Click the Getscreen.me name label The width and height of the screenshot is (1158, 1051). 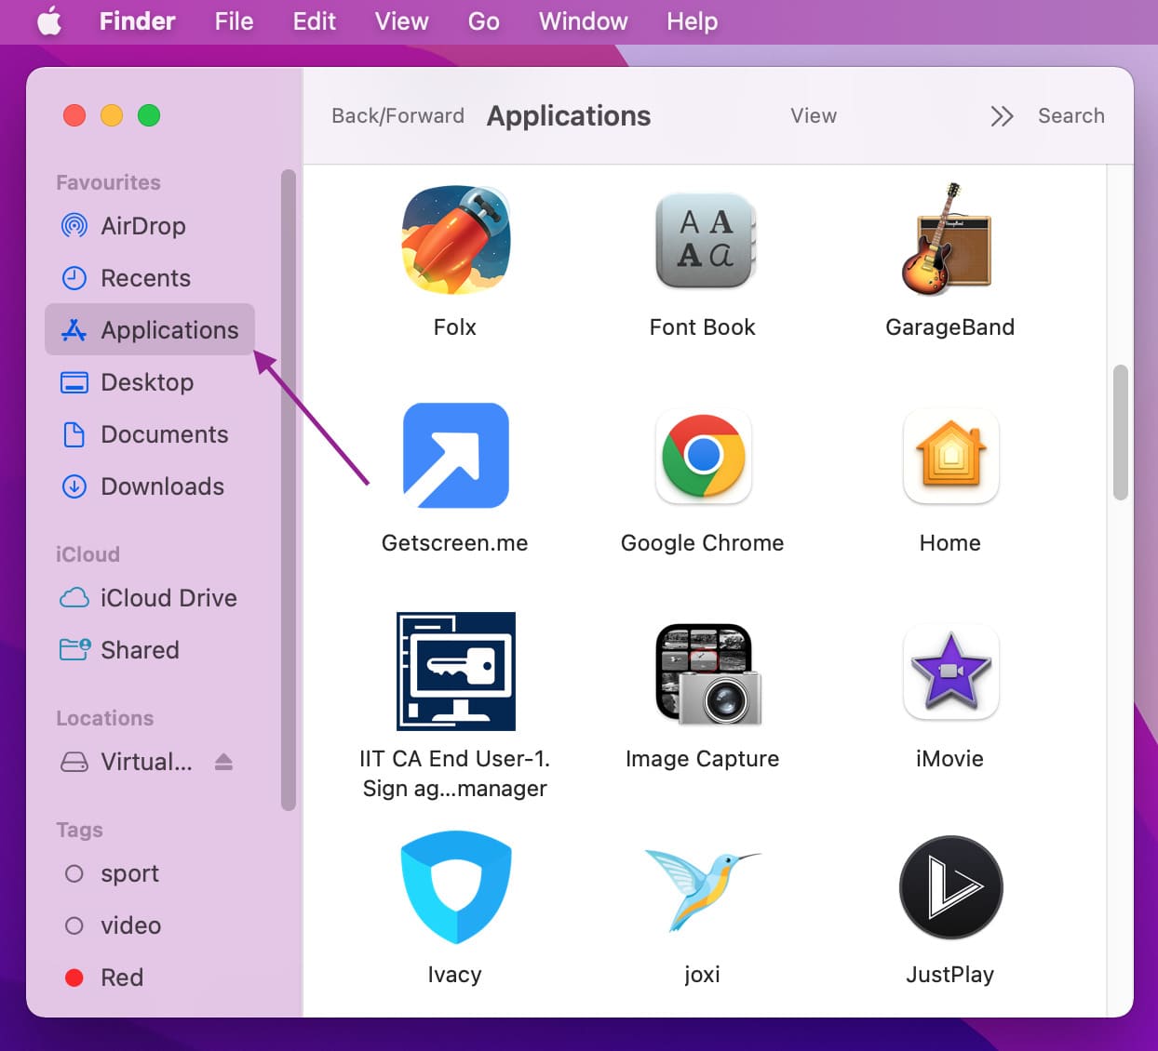455,543
